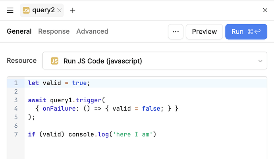Click line number 7 in the gutter

[16, 134]
